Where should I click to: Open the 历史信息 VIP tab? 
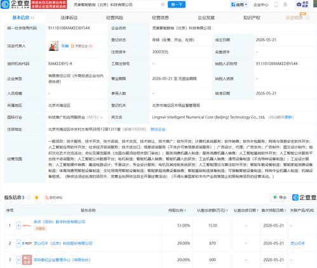click(x=297, y=17)
